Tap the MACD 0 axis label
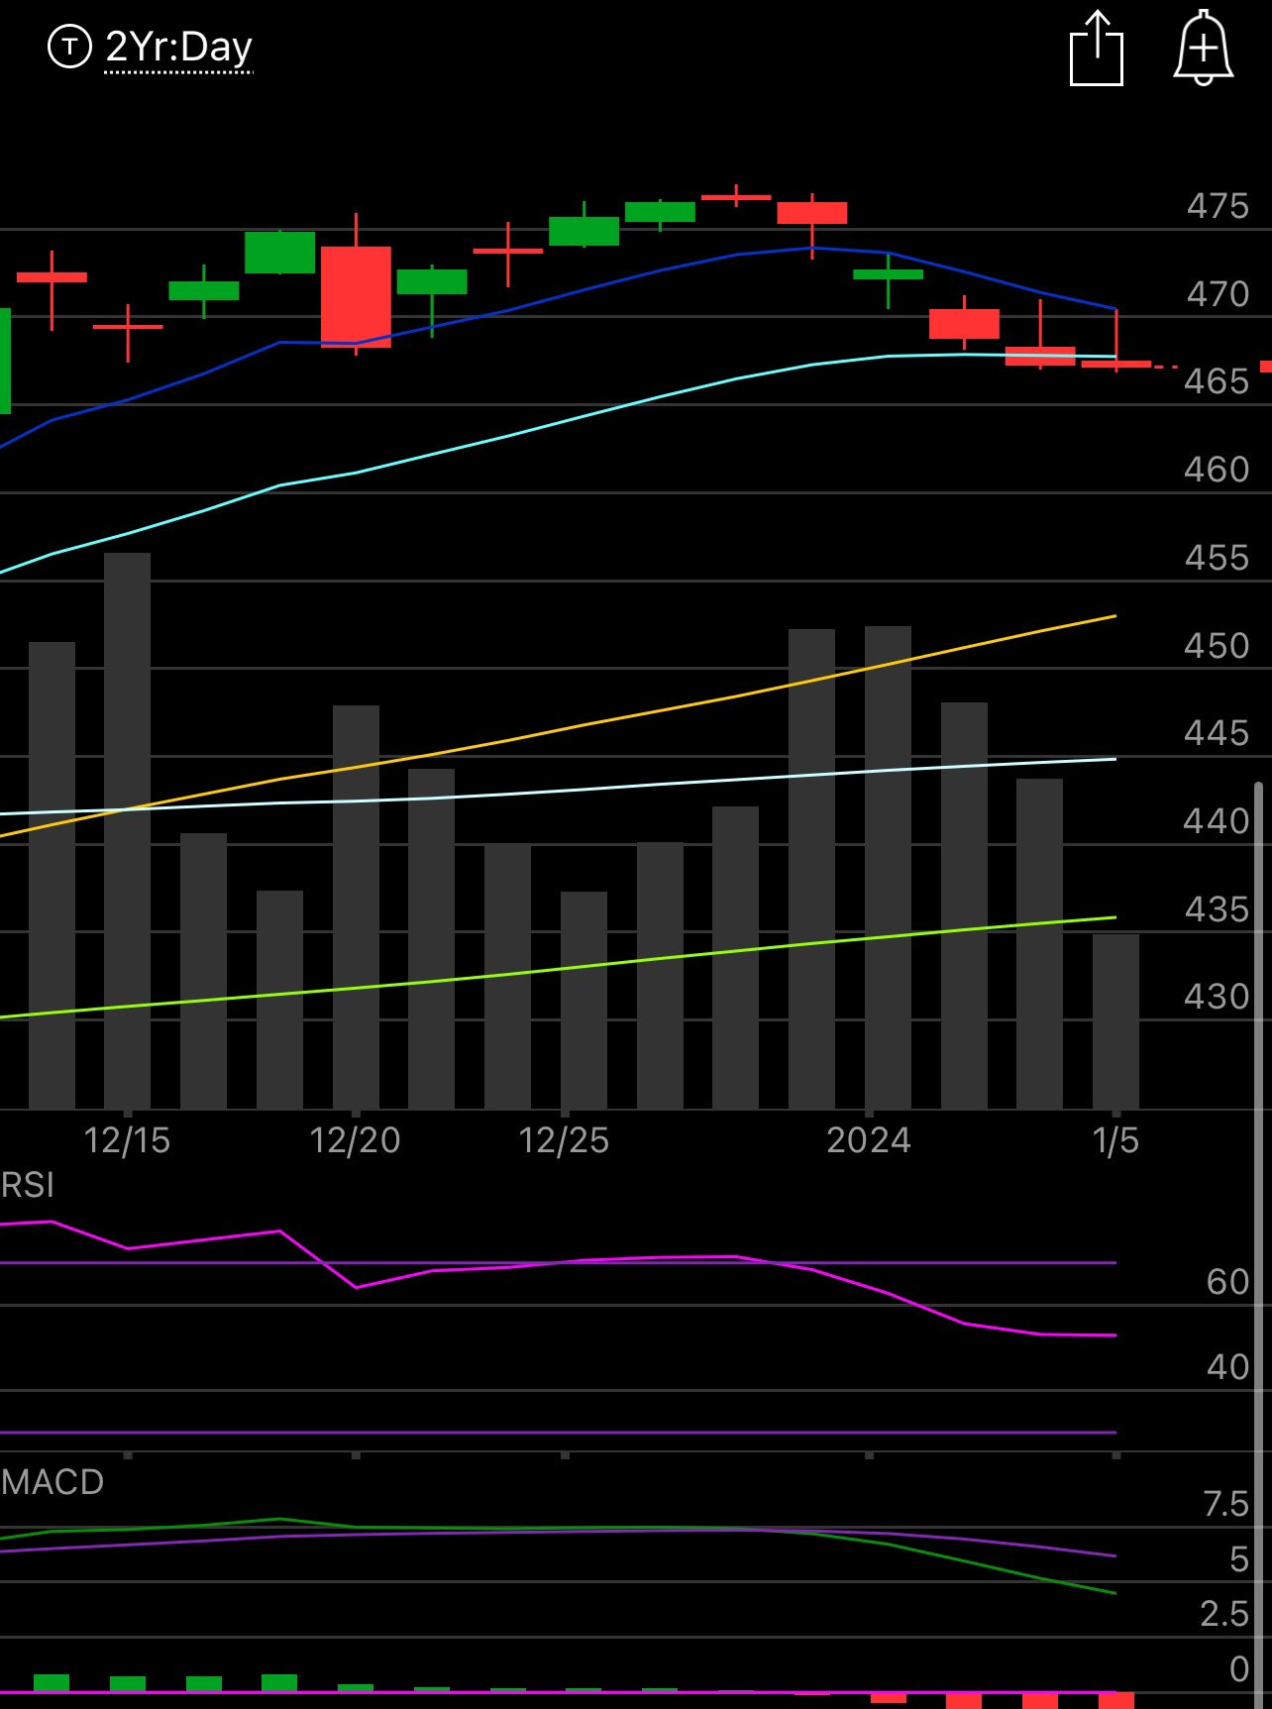 [x=1239, y=1669]
